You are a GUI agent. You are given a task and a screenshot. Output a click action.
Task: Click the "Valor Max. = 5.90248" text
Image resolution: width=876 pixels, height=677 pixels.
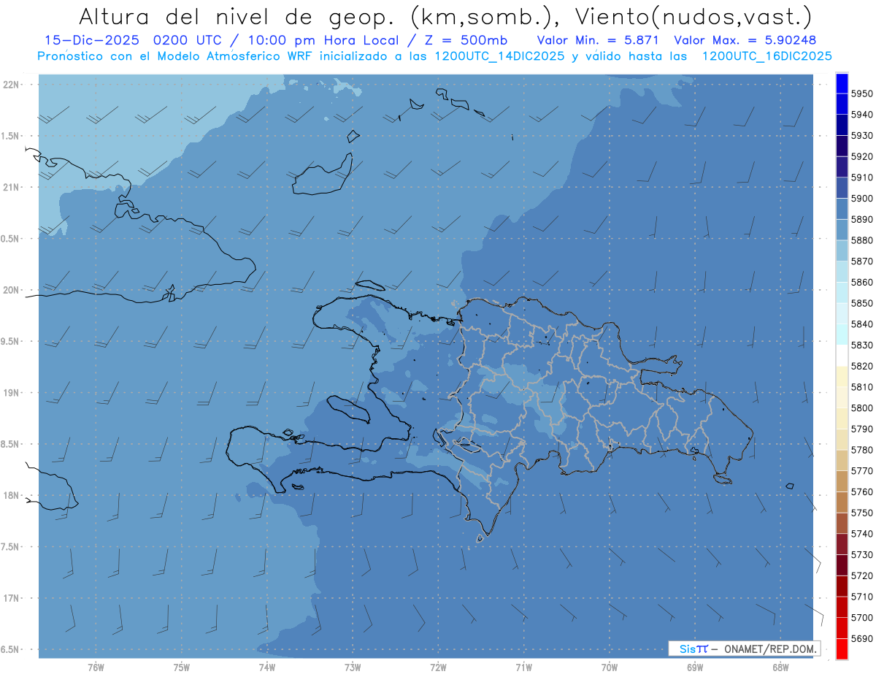point(745,40)
